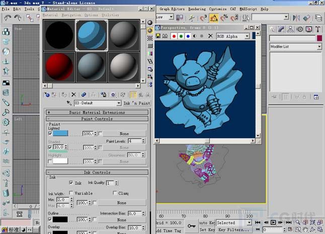This screenshot has width=325, height=234.
Task: Click Clone Rendered Frame Window icon
Action: click(165, 36)
